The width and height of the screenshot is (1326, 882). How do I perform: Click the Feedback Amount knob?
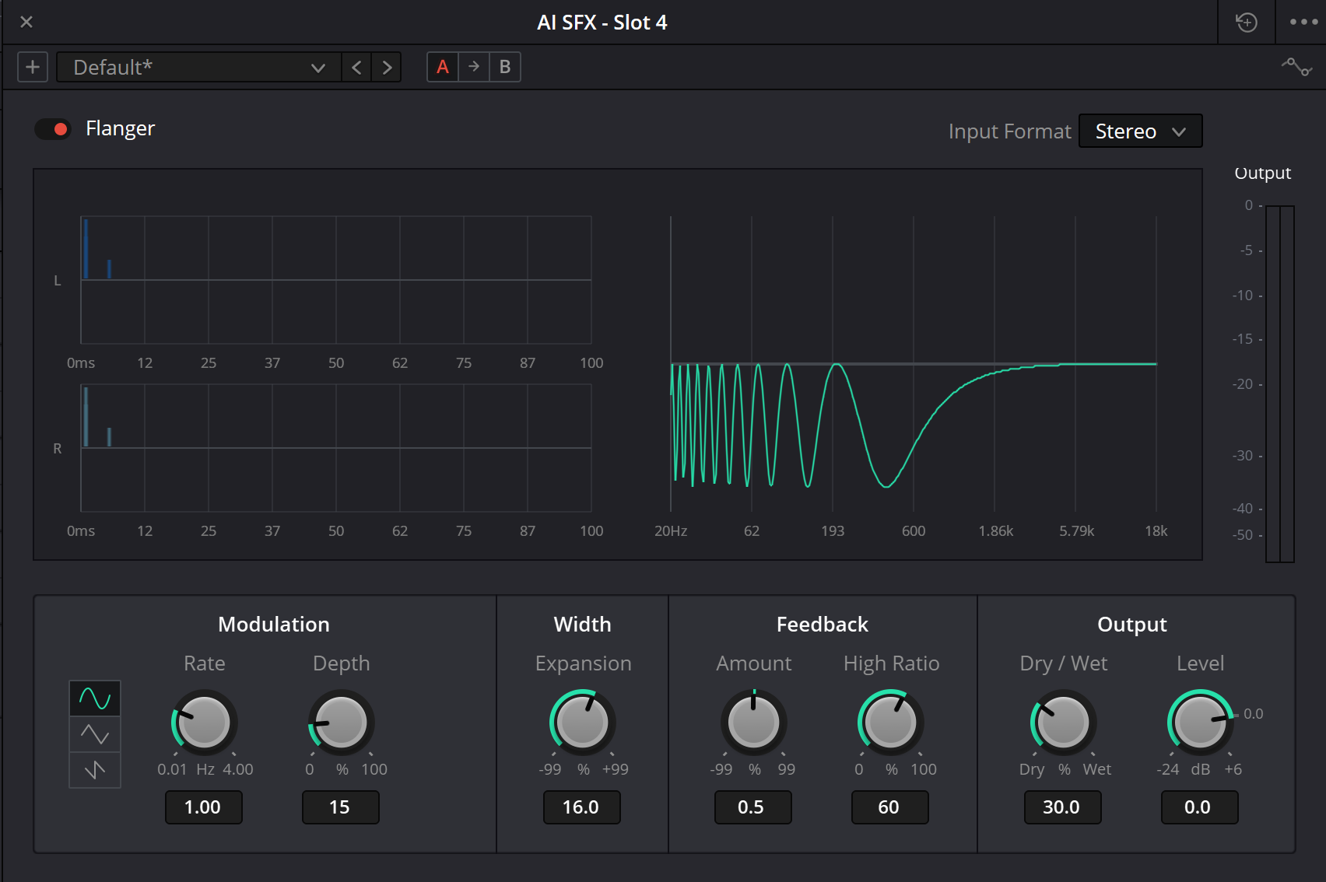click(753, 722)
